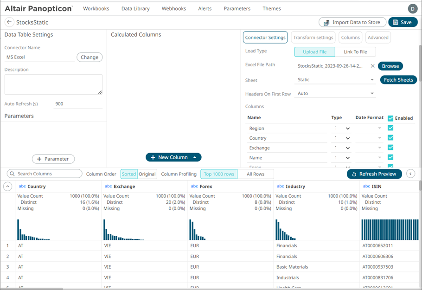Click the Save button
Screen dimensions: 422x290
tap(403, 22)
